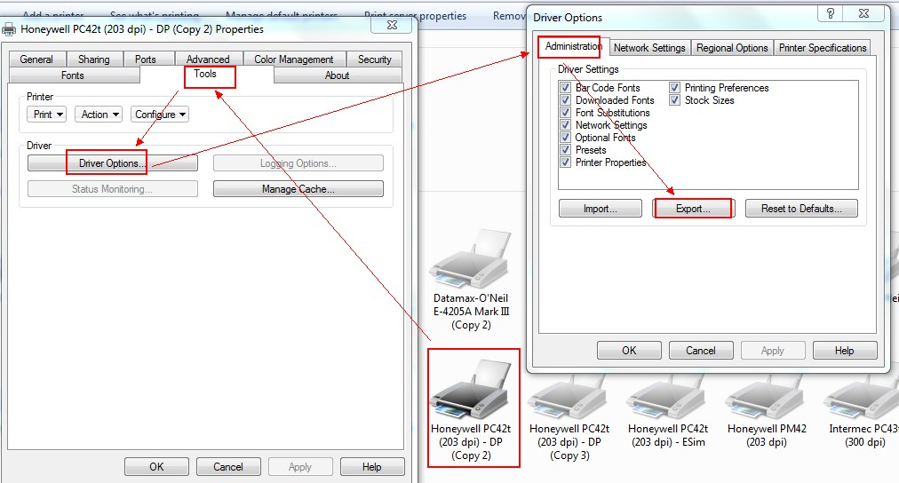Click the Export... button
Image resolution: width=899 pixels, height=483 pixels.
[692, 209]
